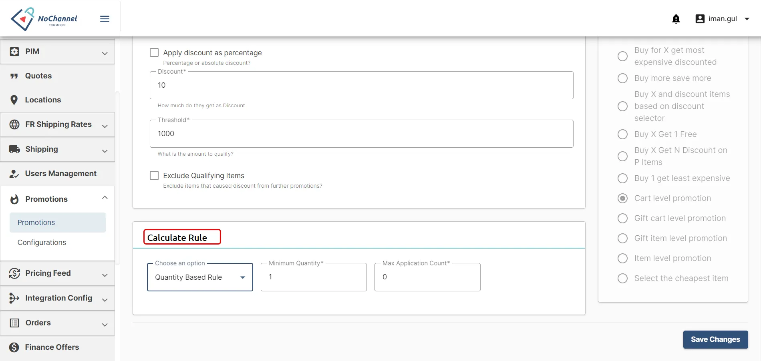This screenshot has width=761, height=361.
Task: Open the notifications bell
Action: tap(676, 19)
